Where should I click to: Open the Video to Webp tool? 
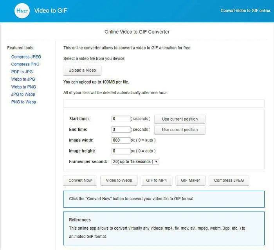(119, 180)
